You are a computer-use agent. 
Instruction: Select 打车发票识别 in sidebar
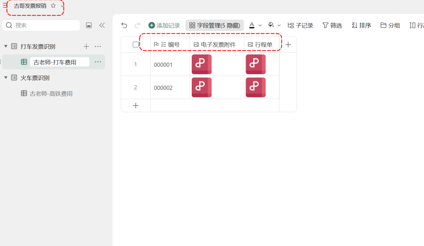click(38, 46)
